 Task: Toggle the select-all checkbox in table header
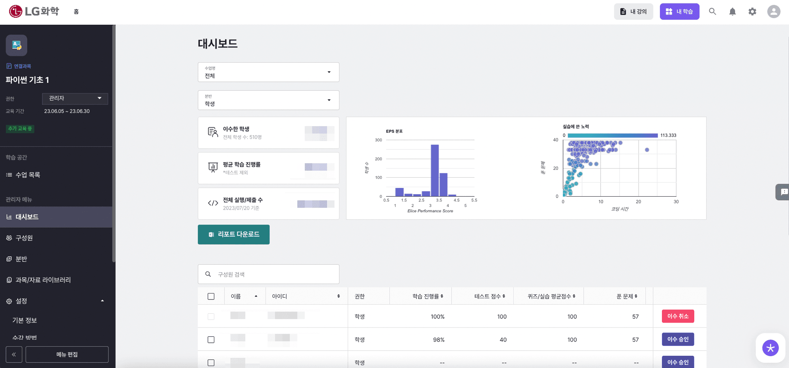[211, 296]
